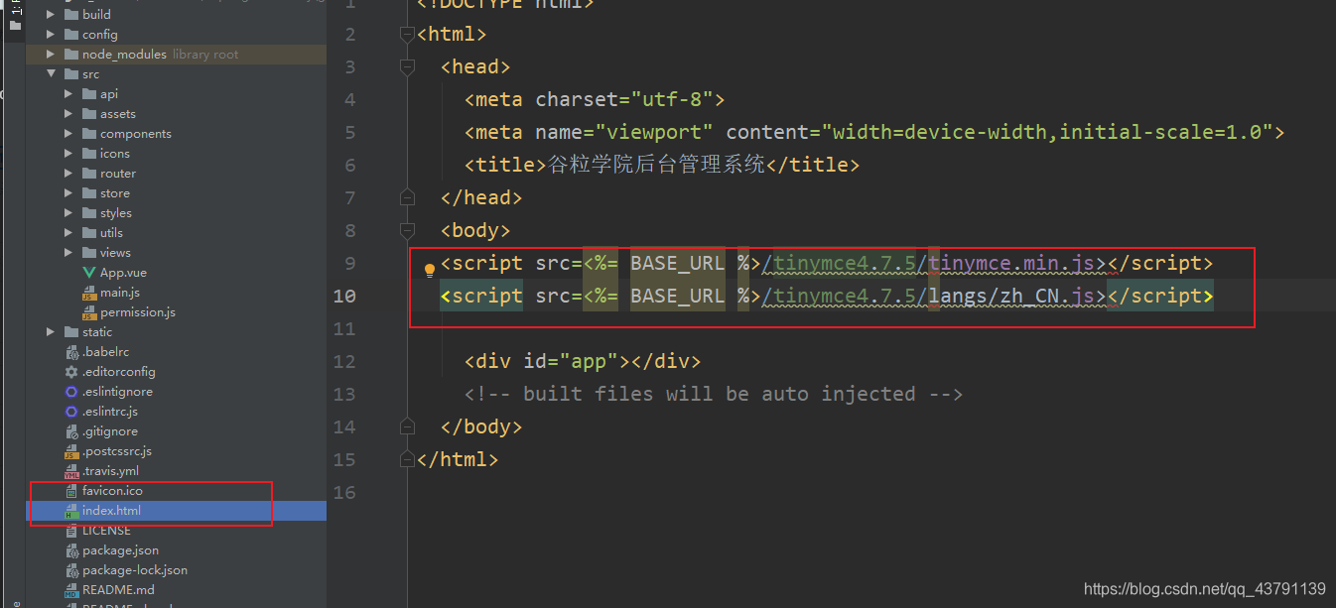Toggle code fold on the html tag line
Screen dimensions: 1336x608
(x=406, y=35)
